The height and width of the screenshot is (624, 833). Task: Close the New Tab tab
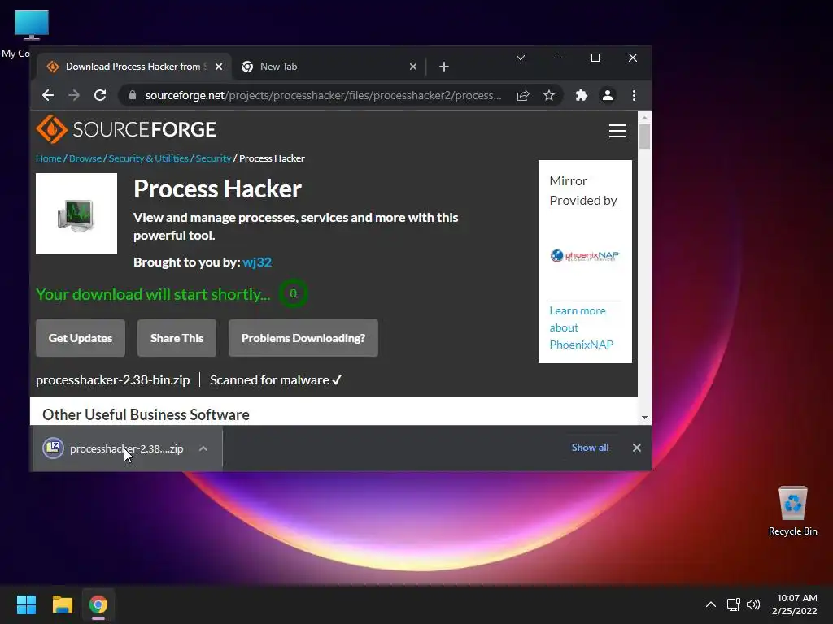pos(413,67)
